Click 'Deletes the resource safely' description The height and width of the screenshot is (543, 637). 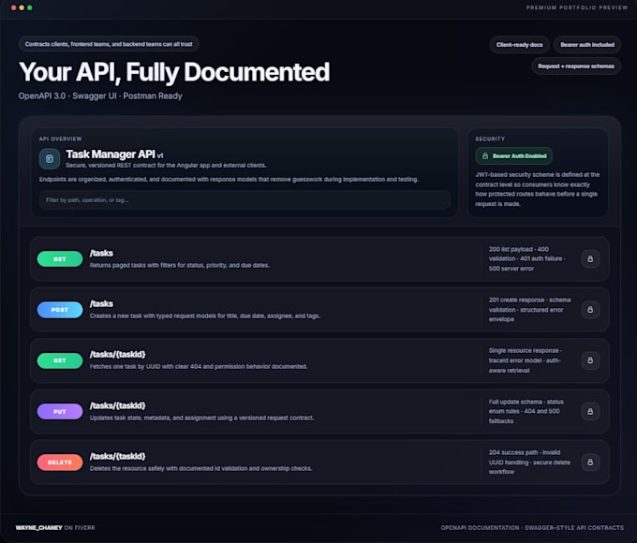[201, 469]
